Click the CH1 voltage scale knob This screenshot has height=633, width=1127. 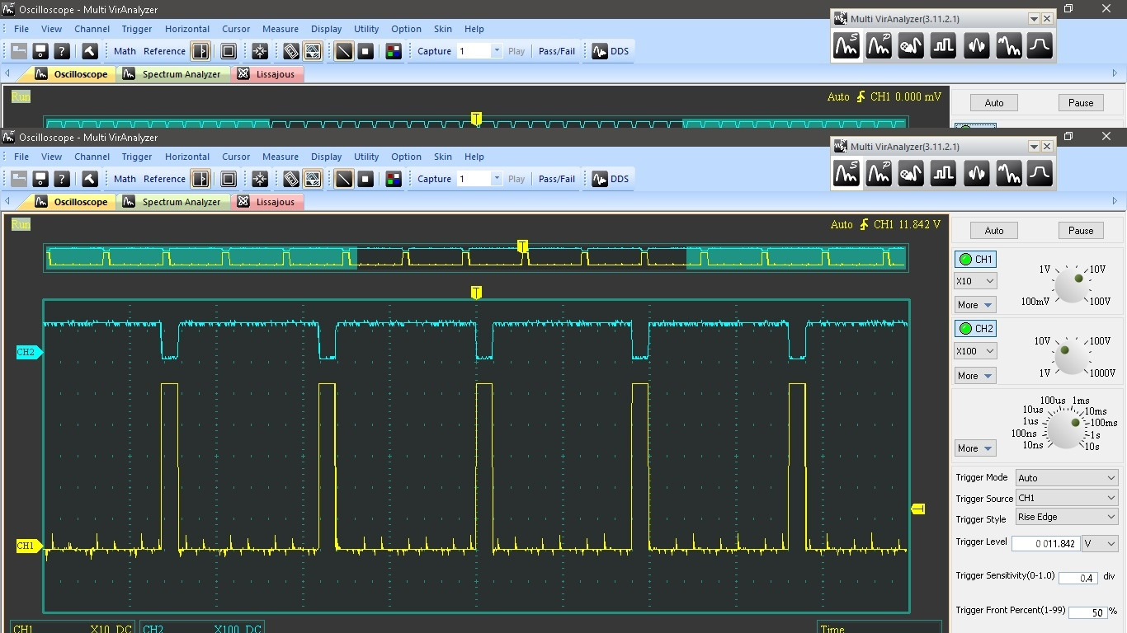tap(1071, 285)
